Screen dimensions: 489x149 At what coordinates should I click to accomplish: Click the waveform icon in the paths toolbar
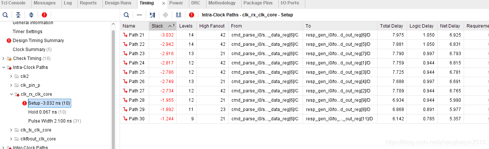pos(179,15)
